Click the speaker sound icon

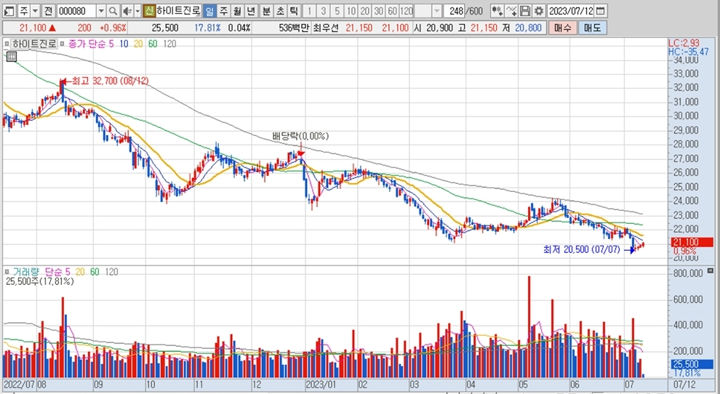coord(127,11)
